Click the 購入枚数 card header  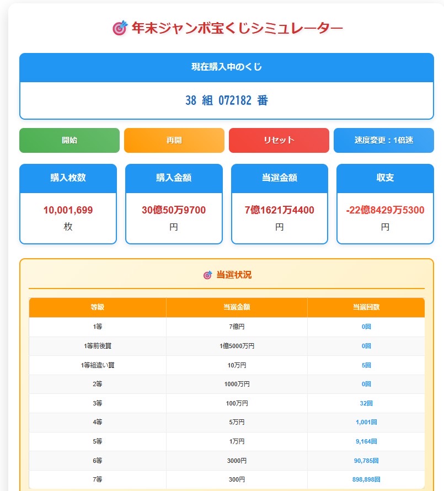click(68, 178)
